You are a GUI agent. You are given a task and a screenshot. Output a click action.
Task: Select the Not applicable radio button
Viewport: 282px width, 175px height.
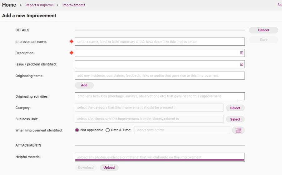click(x=77, y=130)
